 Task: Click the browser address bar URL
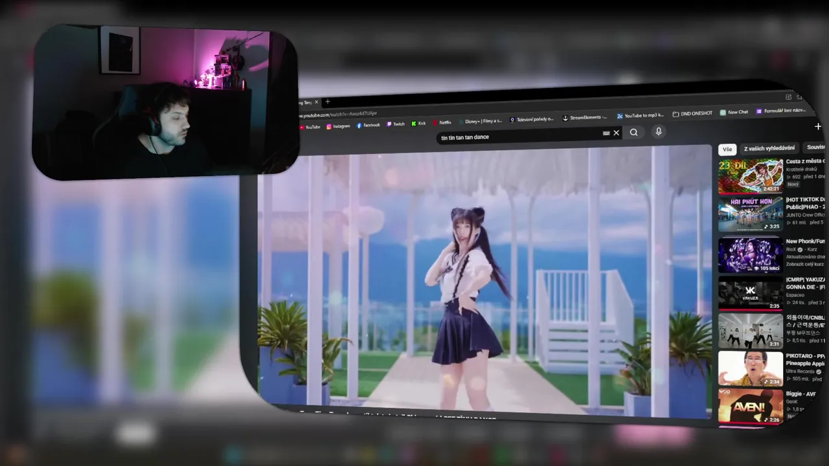pyautogui.click(x=337, y=115)
